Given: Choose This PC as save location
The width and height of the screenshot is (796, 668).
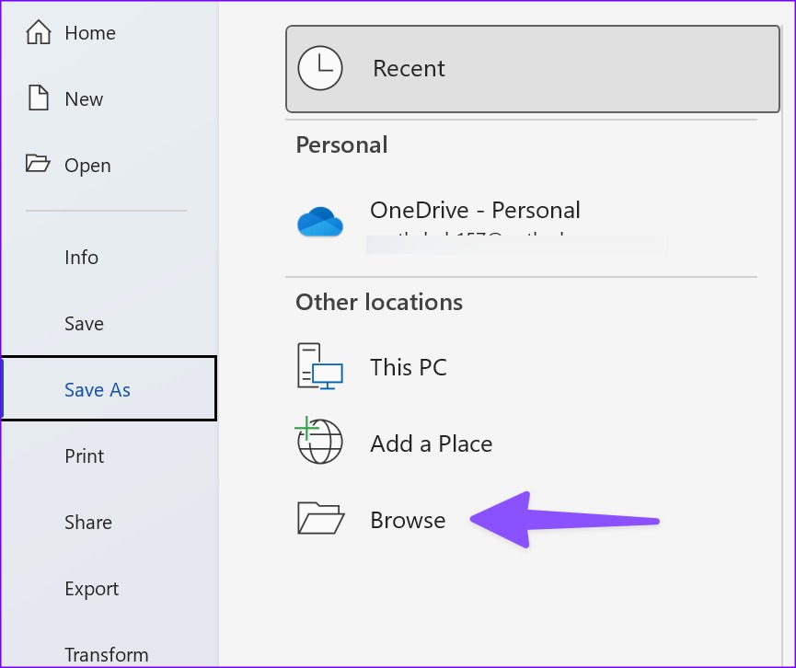Looking at the screenshot, I should [x=409, y=367].
